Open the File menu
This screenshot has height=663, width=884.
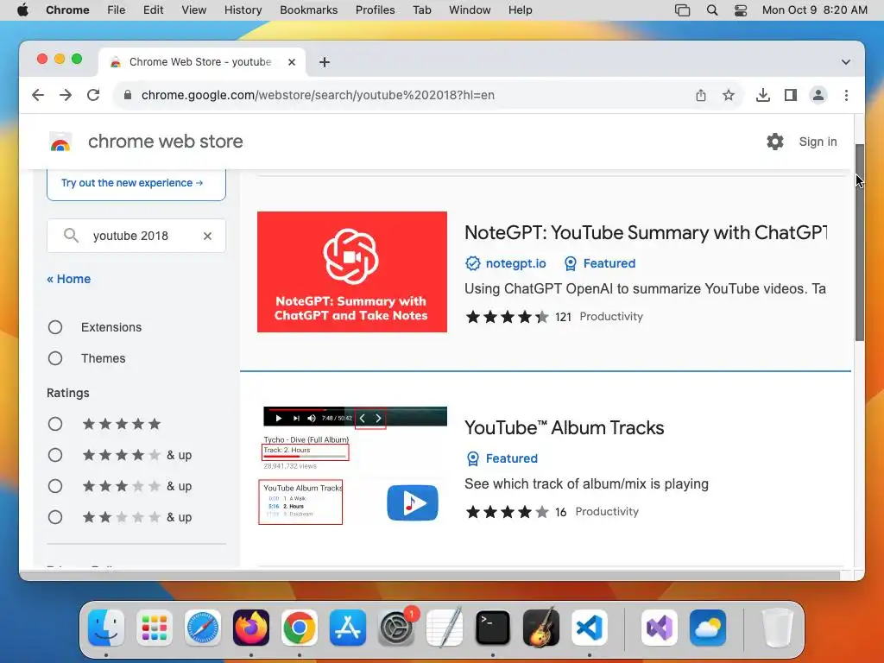(x=117, y=9)
